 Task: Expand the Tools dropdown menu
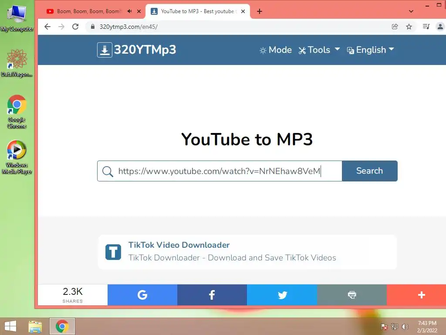(x=319, y=50)
